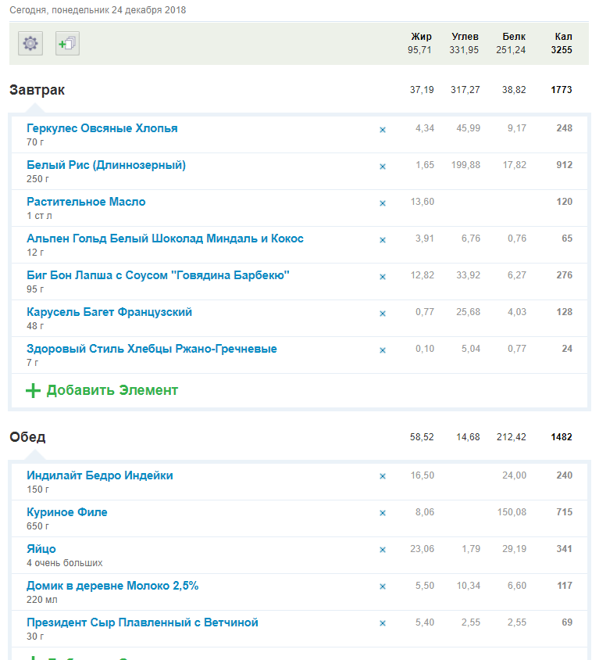This screenshot has height=660, width=592.
Task: Click the Добавить Элемент link in breakfast
Action: point(112,390)
